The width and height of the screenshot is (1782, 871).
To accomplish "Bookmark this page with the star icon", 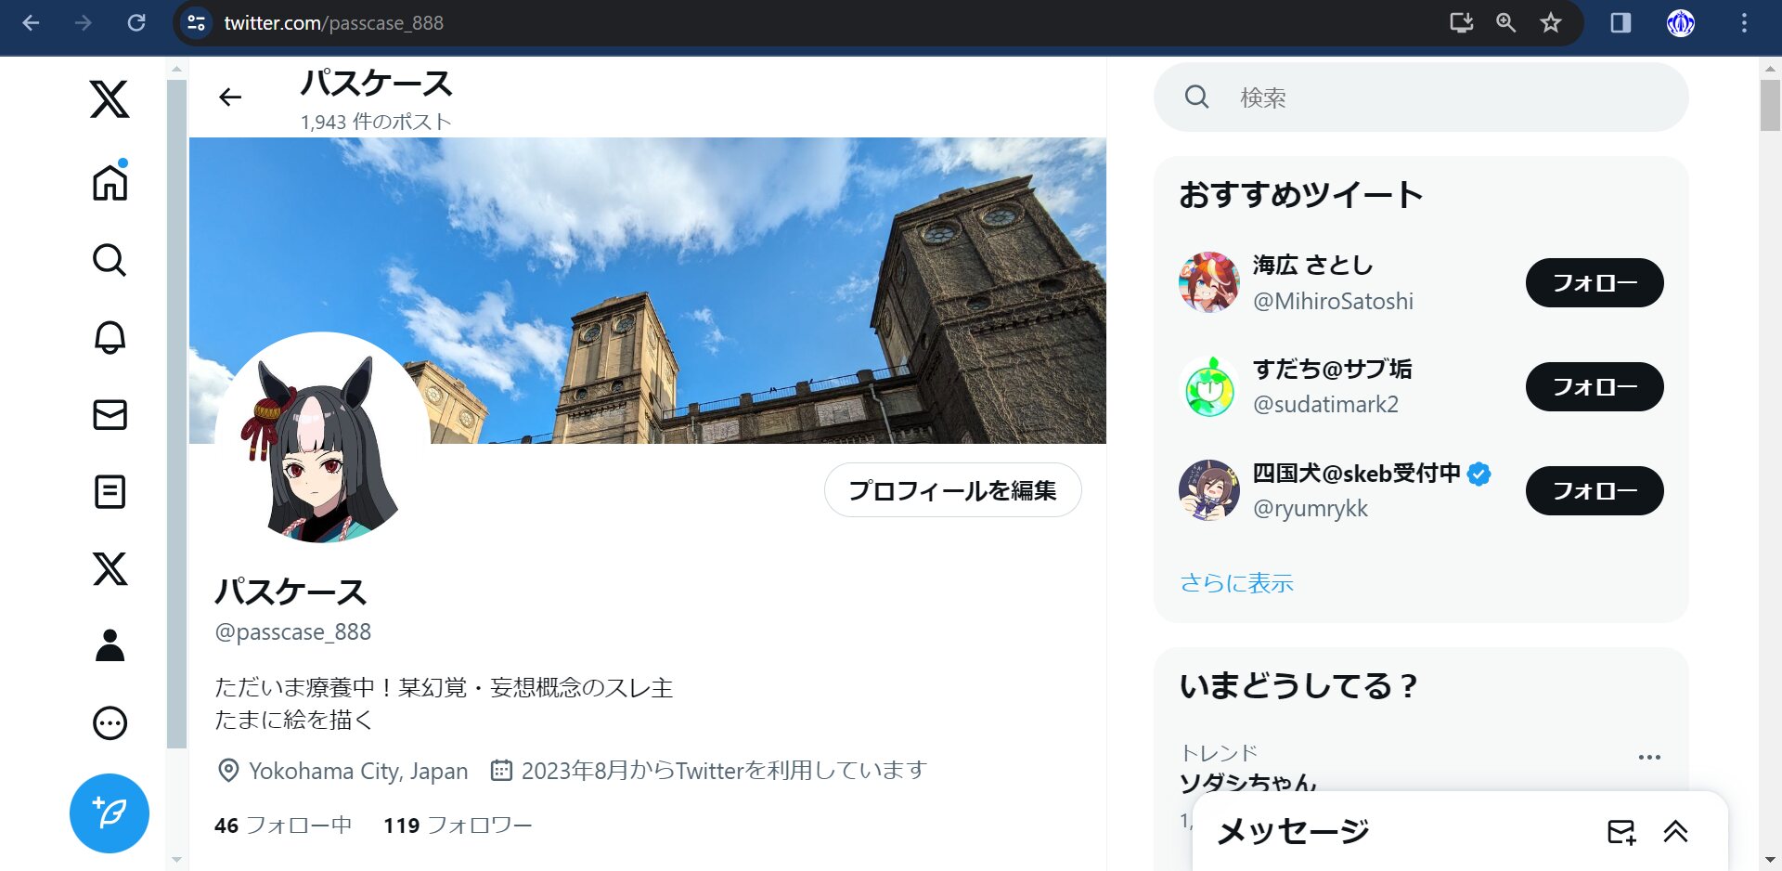I will (x=1551, y=23).
